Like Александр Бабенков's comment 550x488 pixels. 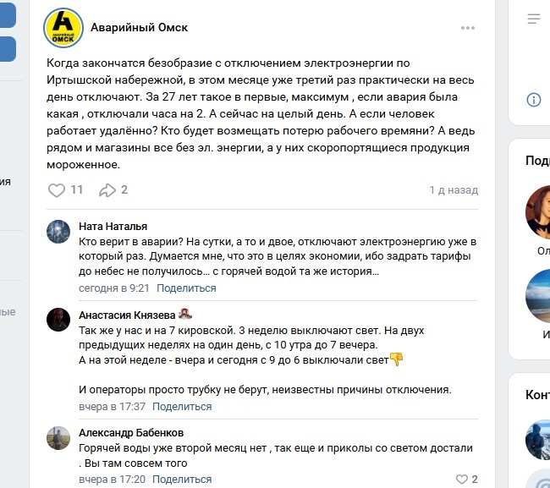pos(461,480)
